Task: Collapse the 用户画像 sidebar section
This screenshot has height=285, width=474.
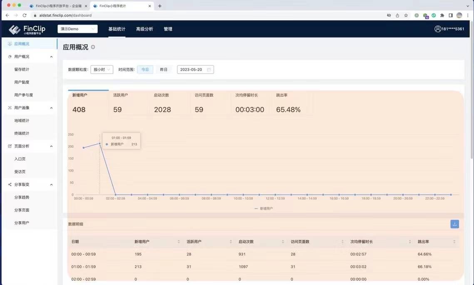Action: [x=51, y=108]
